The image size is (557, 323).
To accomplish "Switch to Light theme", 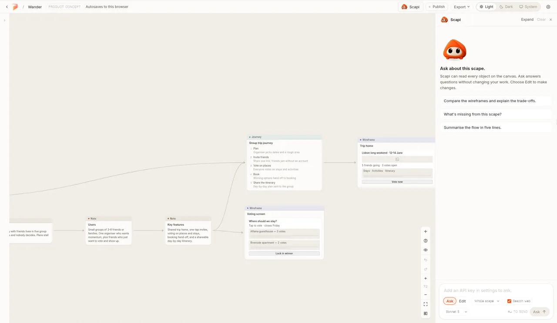I will click(x=487, y=7).
